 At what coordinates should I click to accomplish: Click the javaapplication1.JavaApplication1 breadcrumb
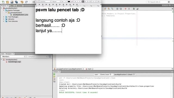click(x=69, y=69)
